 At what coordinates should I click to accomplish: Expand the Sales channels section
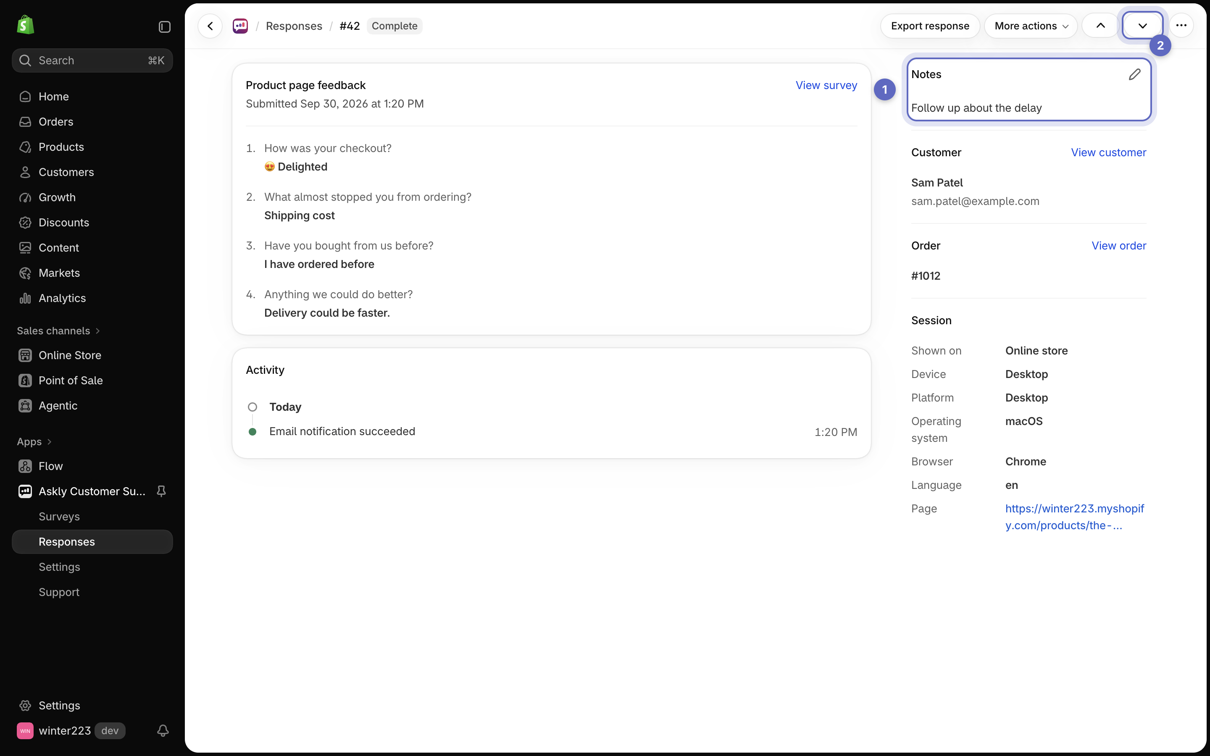(58, 331)
